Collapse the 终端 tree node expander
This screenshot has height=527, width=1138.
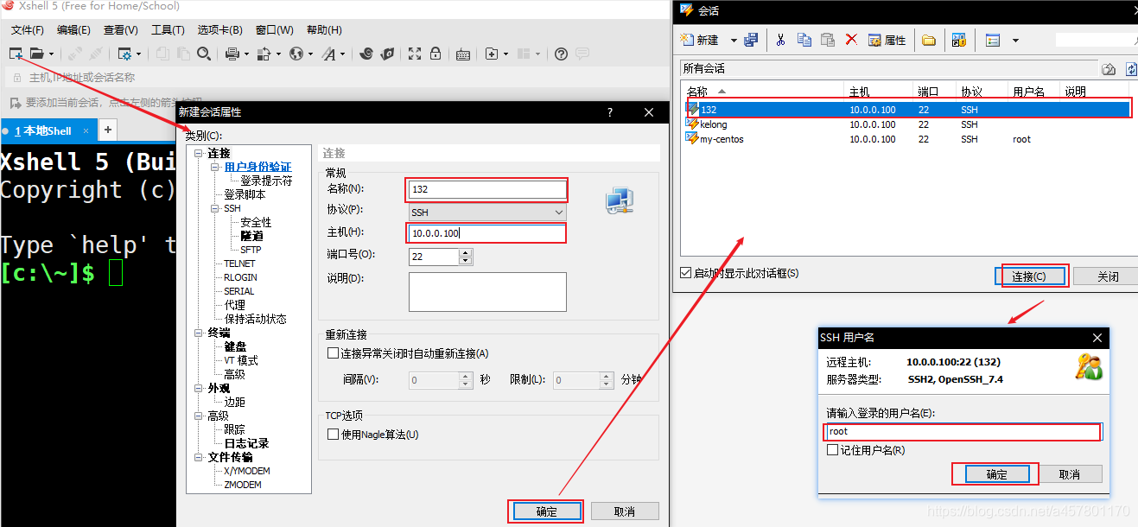[x=200, y=333]
